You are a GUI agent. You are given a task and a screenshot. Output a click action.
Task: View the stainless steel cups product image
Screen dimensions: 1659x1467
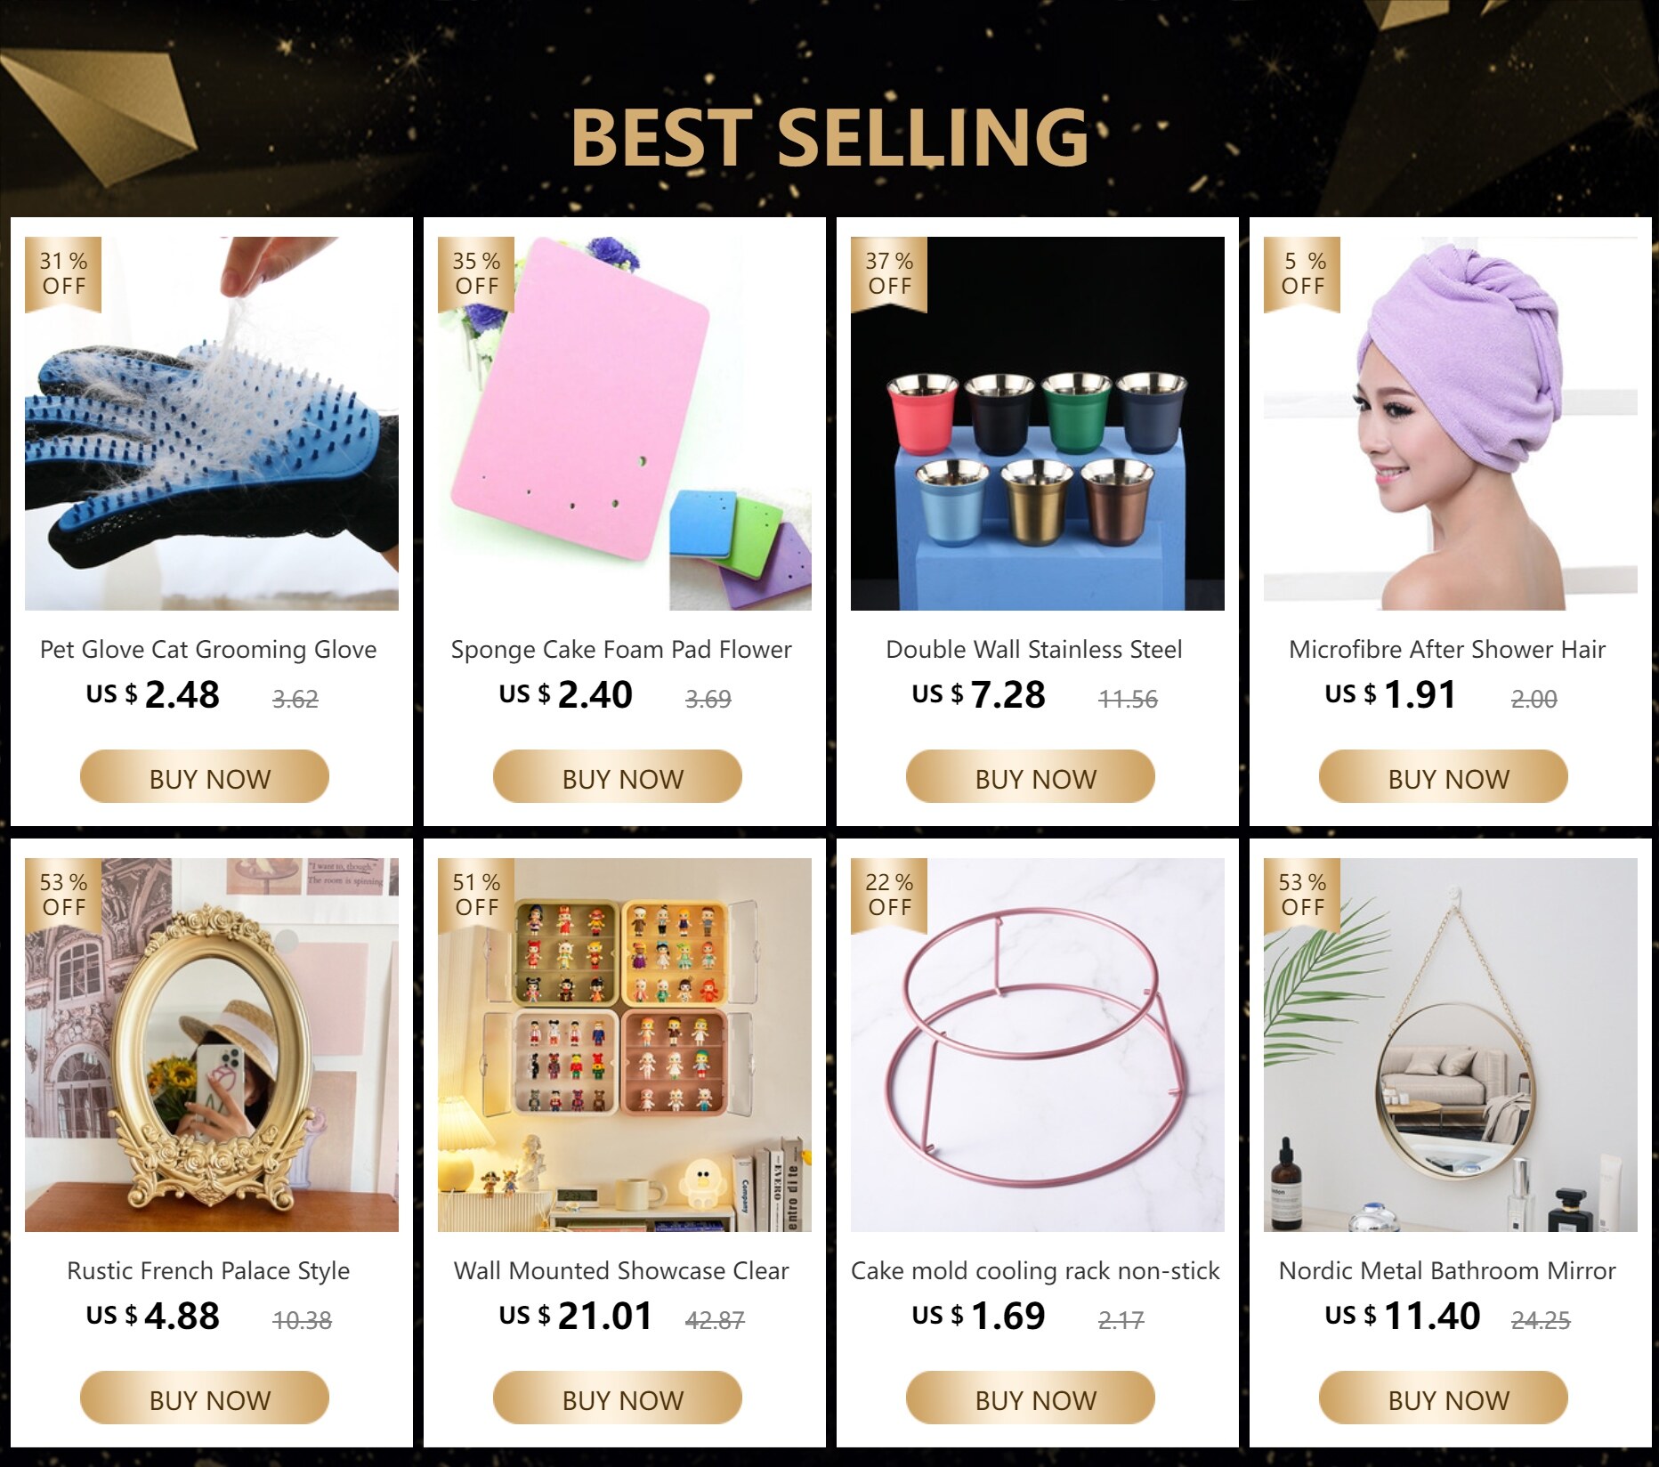coord(1038,424)
